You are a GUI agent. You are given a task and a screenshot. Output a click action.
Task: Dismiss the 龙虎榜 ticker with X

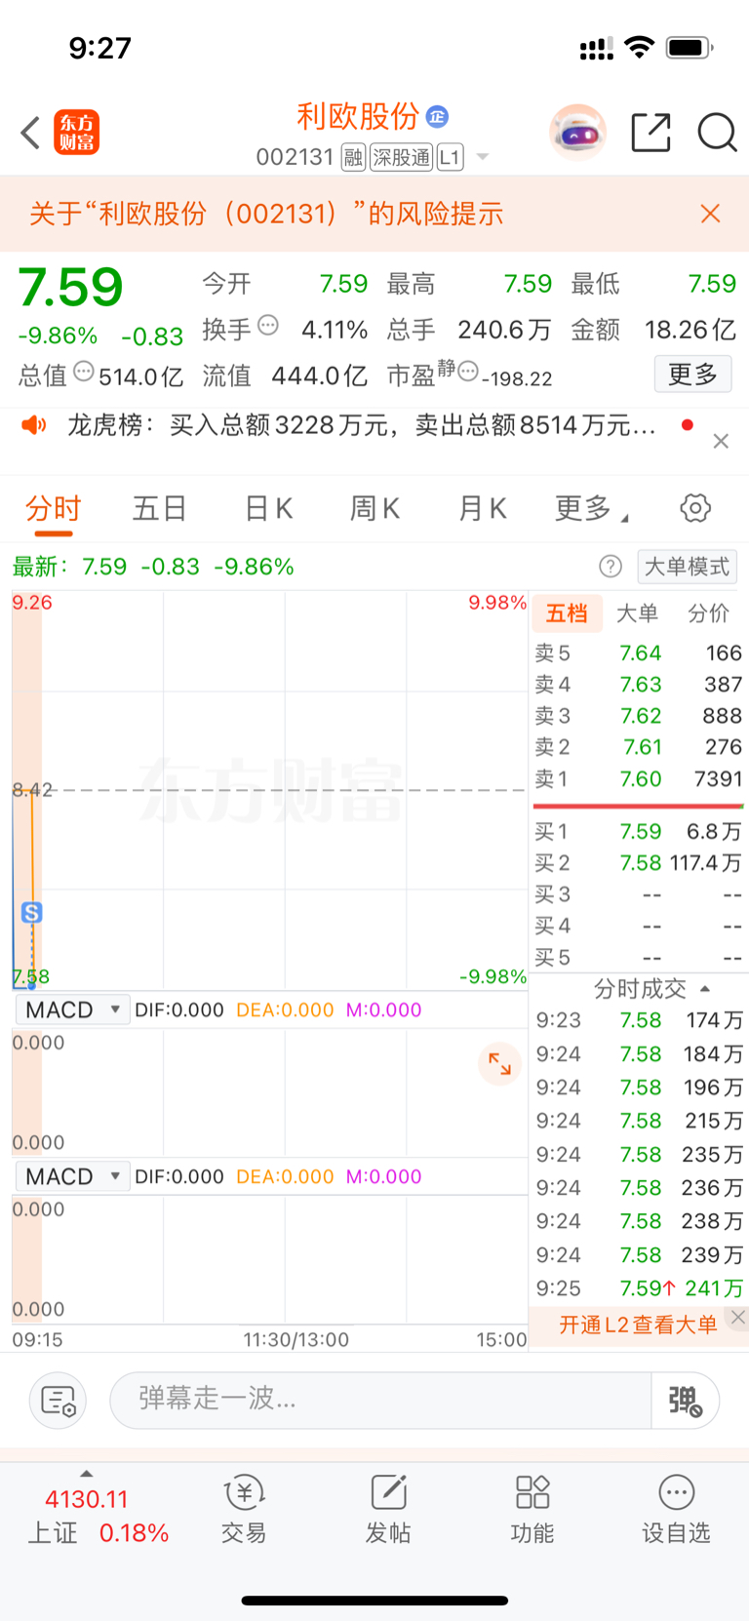(x=721, y=442)
